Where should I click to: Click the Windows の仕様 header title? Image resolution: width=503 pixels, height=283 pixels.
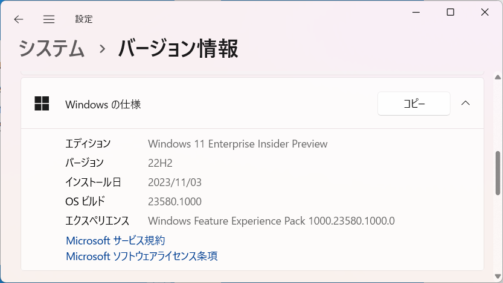tap(103, 104)
